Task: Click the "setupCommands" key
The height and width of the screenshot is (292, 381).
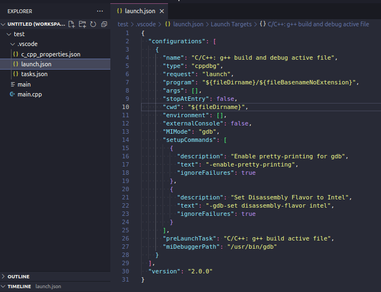Action: pyautogui.click(x=189, y=140)
